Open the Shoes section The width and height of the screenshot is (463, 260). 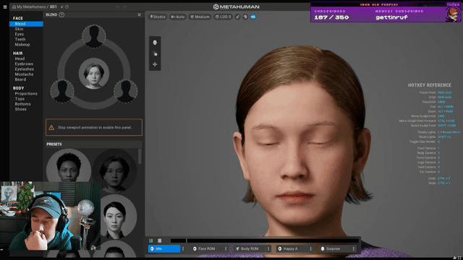tap(21, 109)
